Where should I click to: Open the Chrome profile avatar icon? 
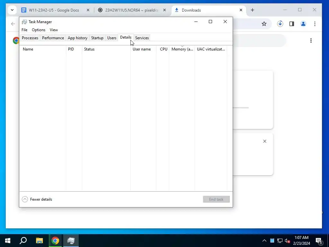click(303, 24)
